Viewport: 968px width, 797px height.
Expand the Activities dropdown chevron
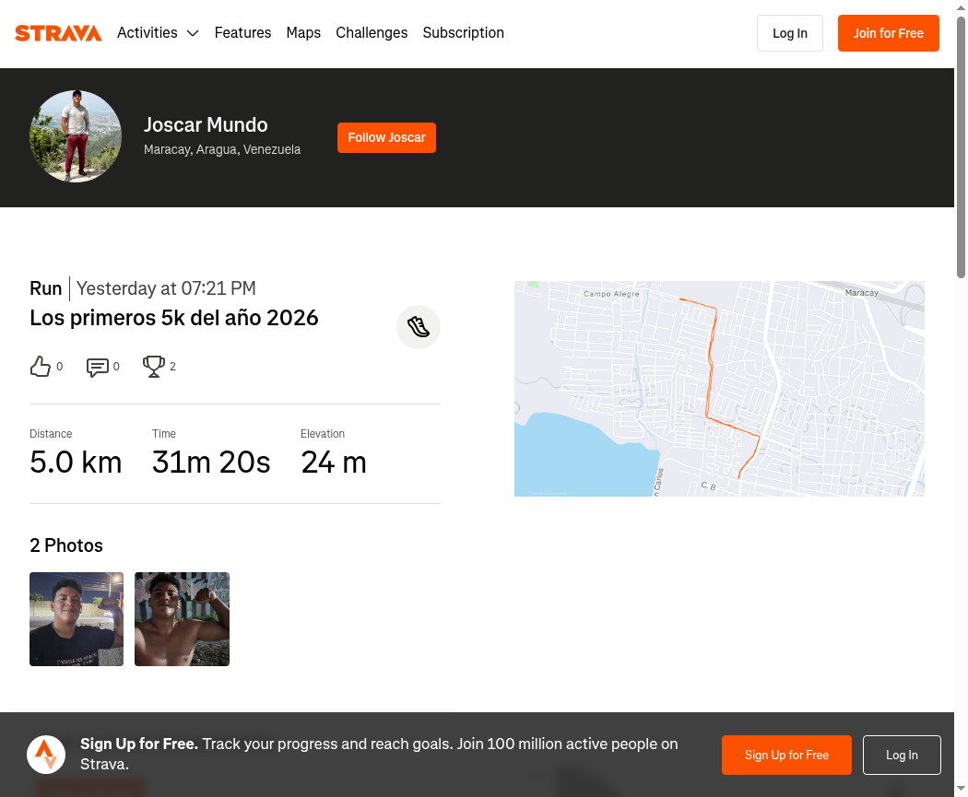pyautogui.click(x=193, y=33)
